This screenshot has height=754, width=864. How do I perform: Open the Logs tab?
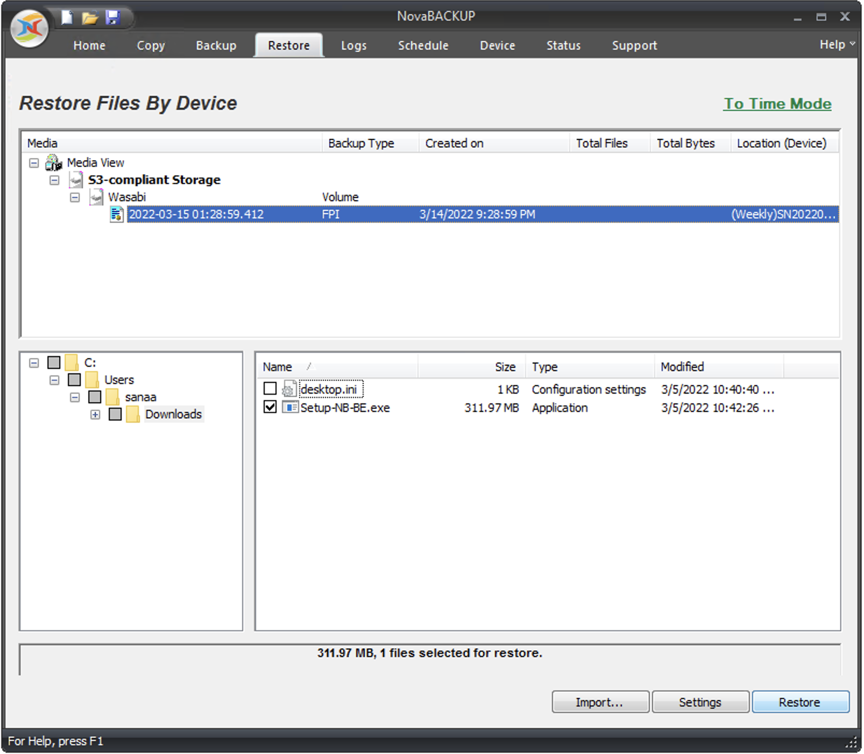[353, 45]
